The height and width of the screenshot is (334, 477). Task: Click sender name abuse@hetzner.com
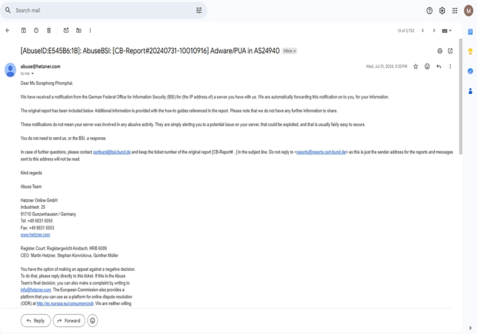[41, 66]
